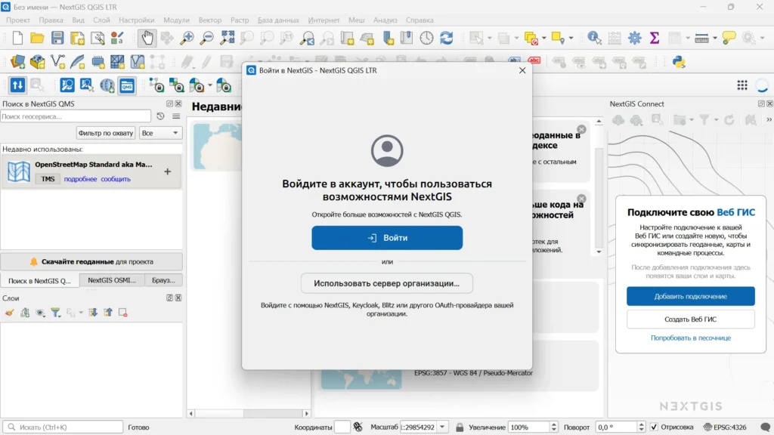The width and height of the screenshot is (774, 435).
Task: Collapse all layers in tree
Action: [108, 313]
